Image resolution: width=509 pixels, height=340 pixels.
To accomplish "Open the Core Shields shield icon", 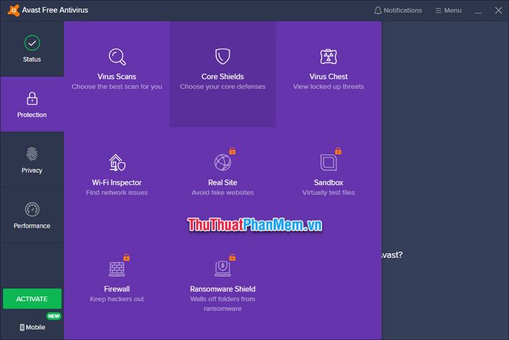I will [x=223, y=56].
